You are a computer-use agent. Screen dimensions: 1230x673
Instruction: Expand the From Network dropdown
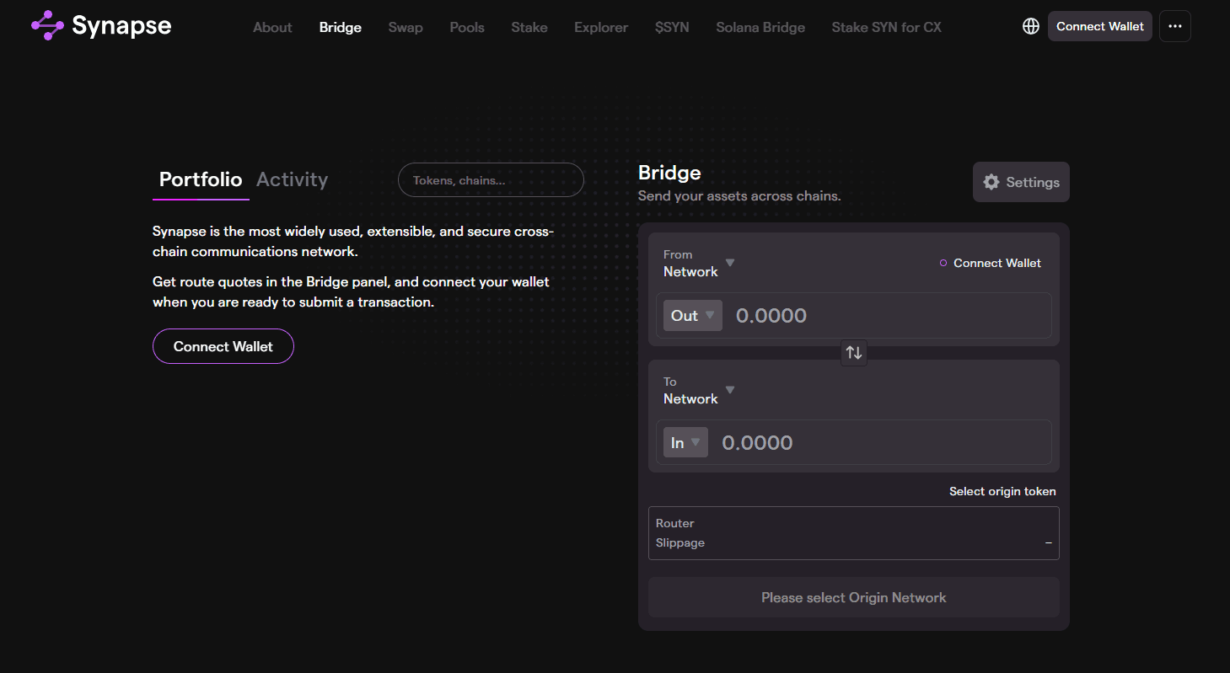[x=699, y=263]
